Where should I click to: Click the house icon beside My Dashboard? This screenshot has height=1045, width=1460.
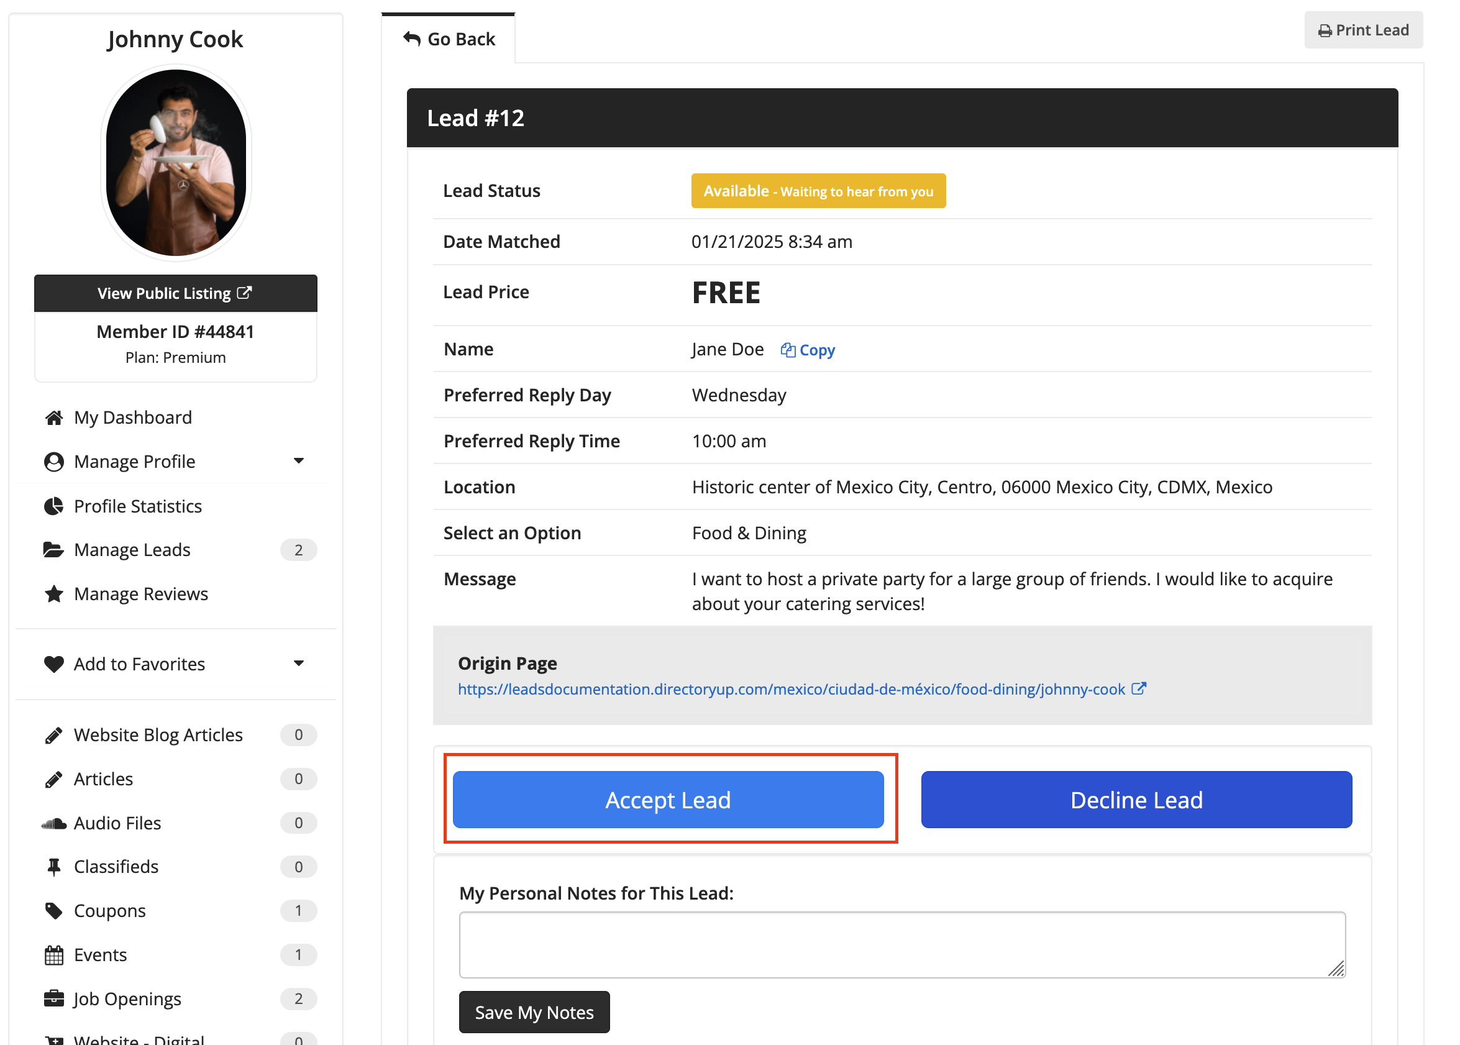pyautogui.click(x=54, y=418)
